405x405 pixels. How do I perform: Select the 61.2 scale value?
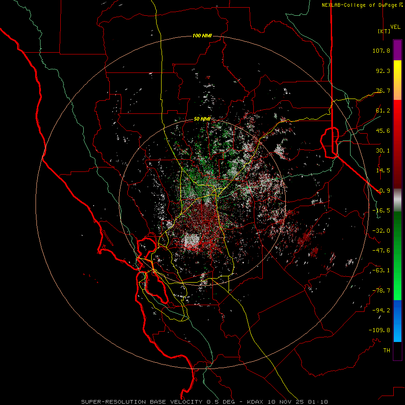(383, 111)
